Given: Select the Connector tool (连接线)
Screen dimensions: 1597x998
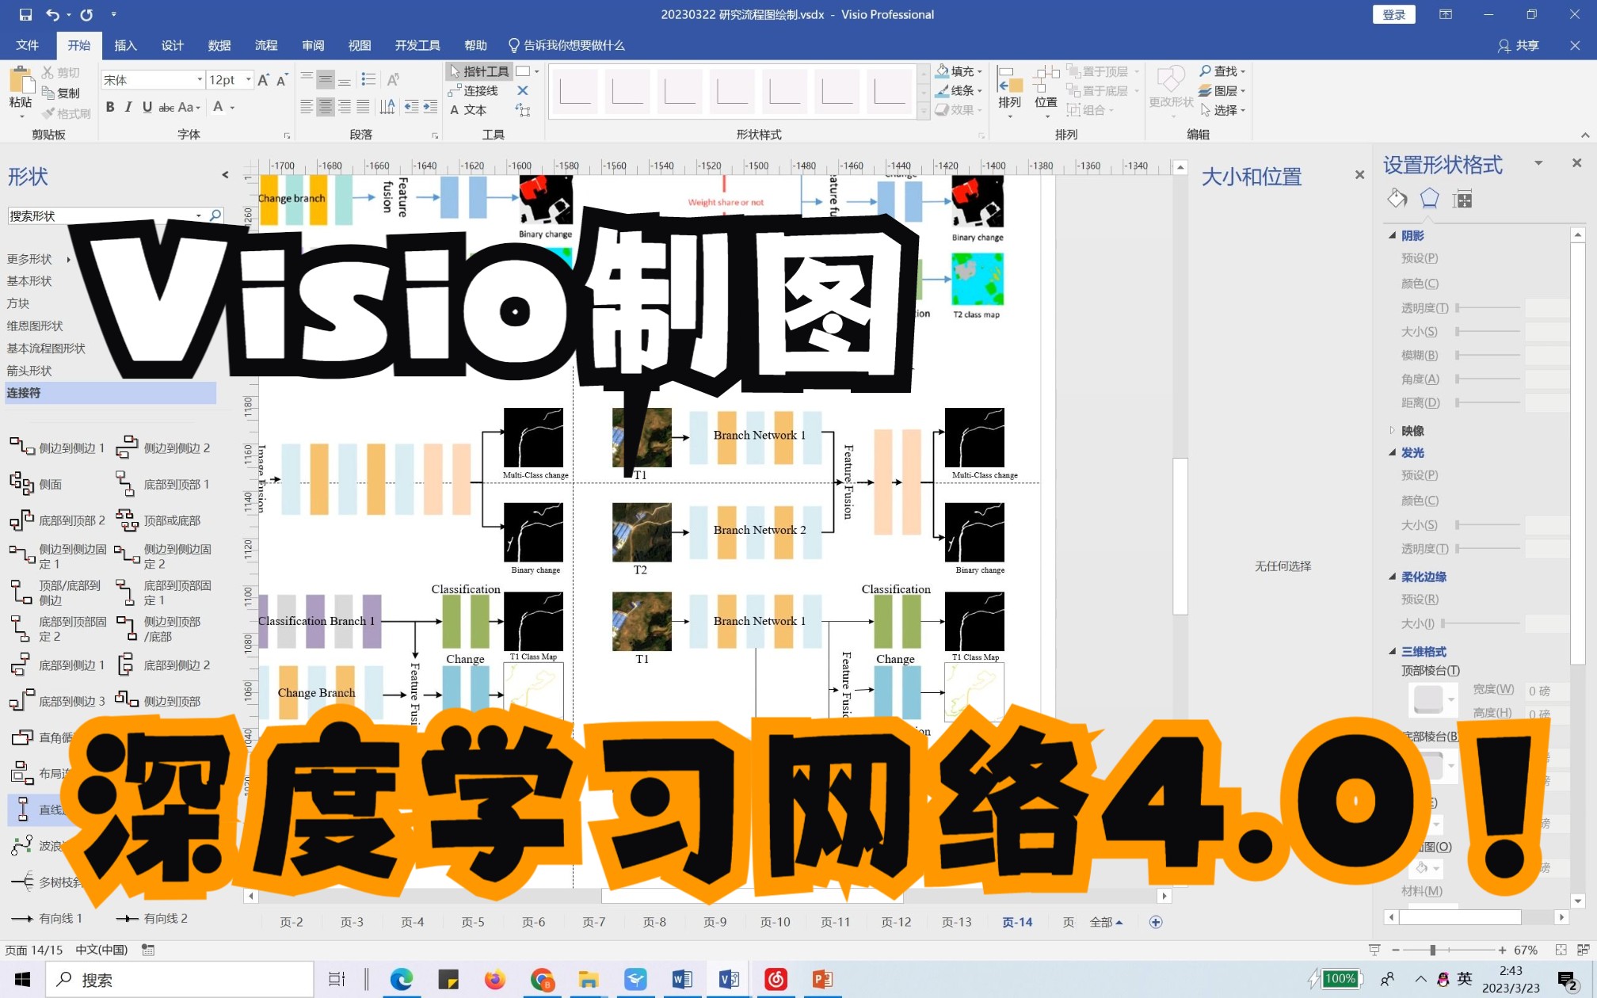Looking at the screenshot, I should 473,90.
